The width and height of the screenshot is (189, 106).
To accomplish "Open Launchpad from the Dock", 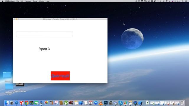I will coord(12,103).
